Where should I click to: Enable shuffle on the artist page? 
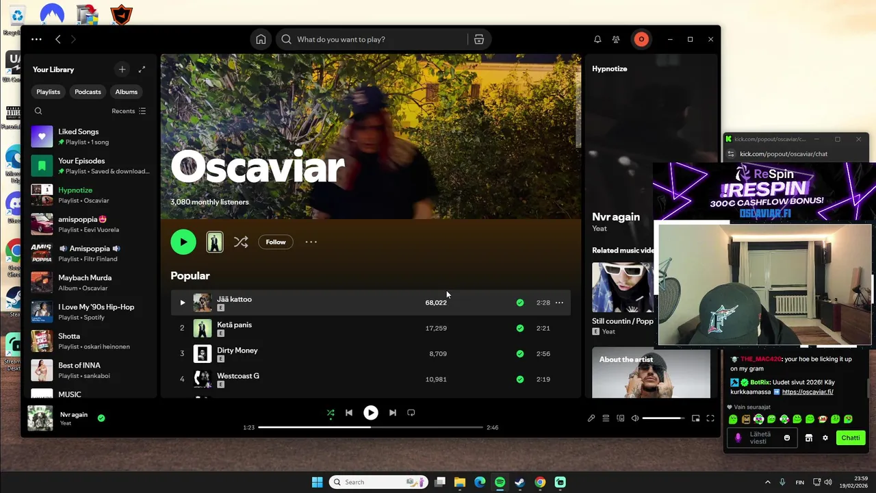click(x=241, y=242)
